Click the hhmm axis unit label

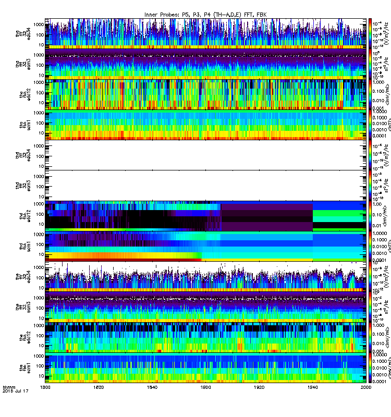(x=9, y=387)
